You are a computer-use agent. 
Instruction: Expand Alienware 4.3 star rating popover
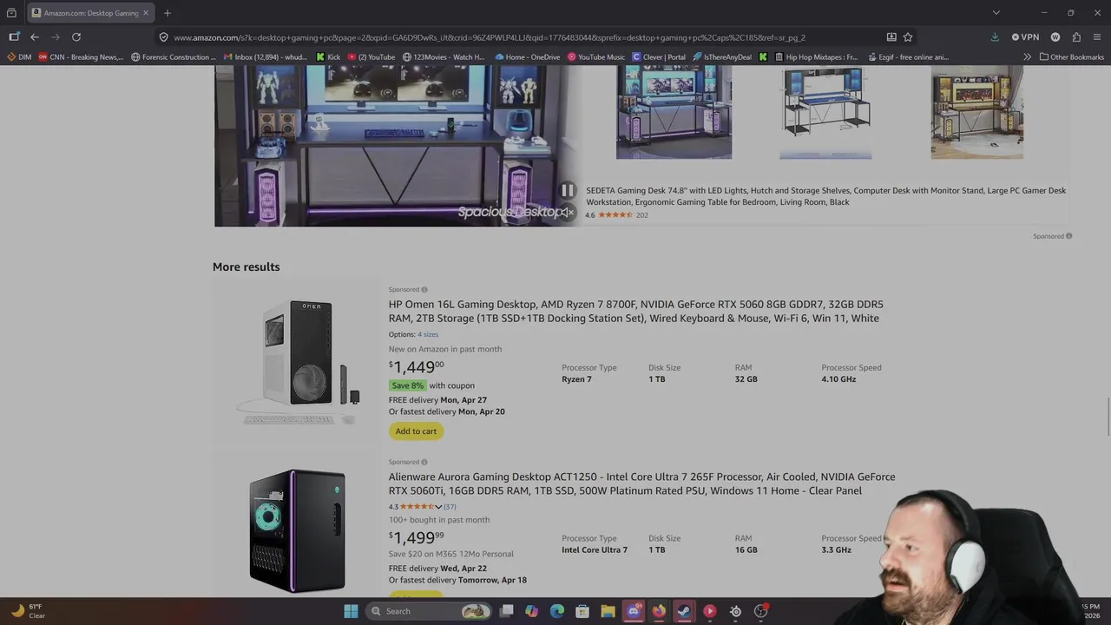tap(438, 507)
